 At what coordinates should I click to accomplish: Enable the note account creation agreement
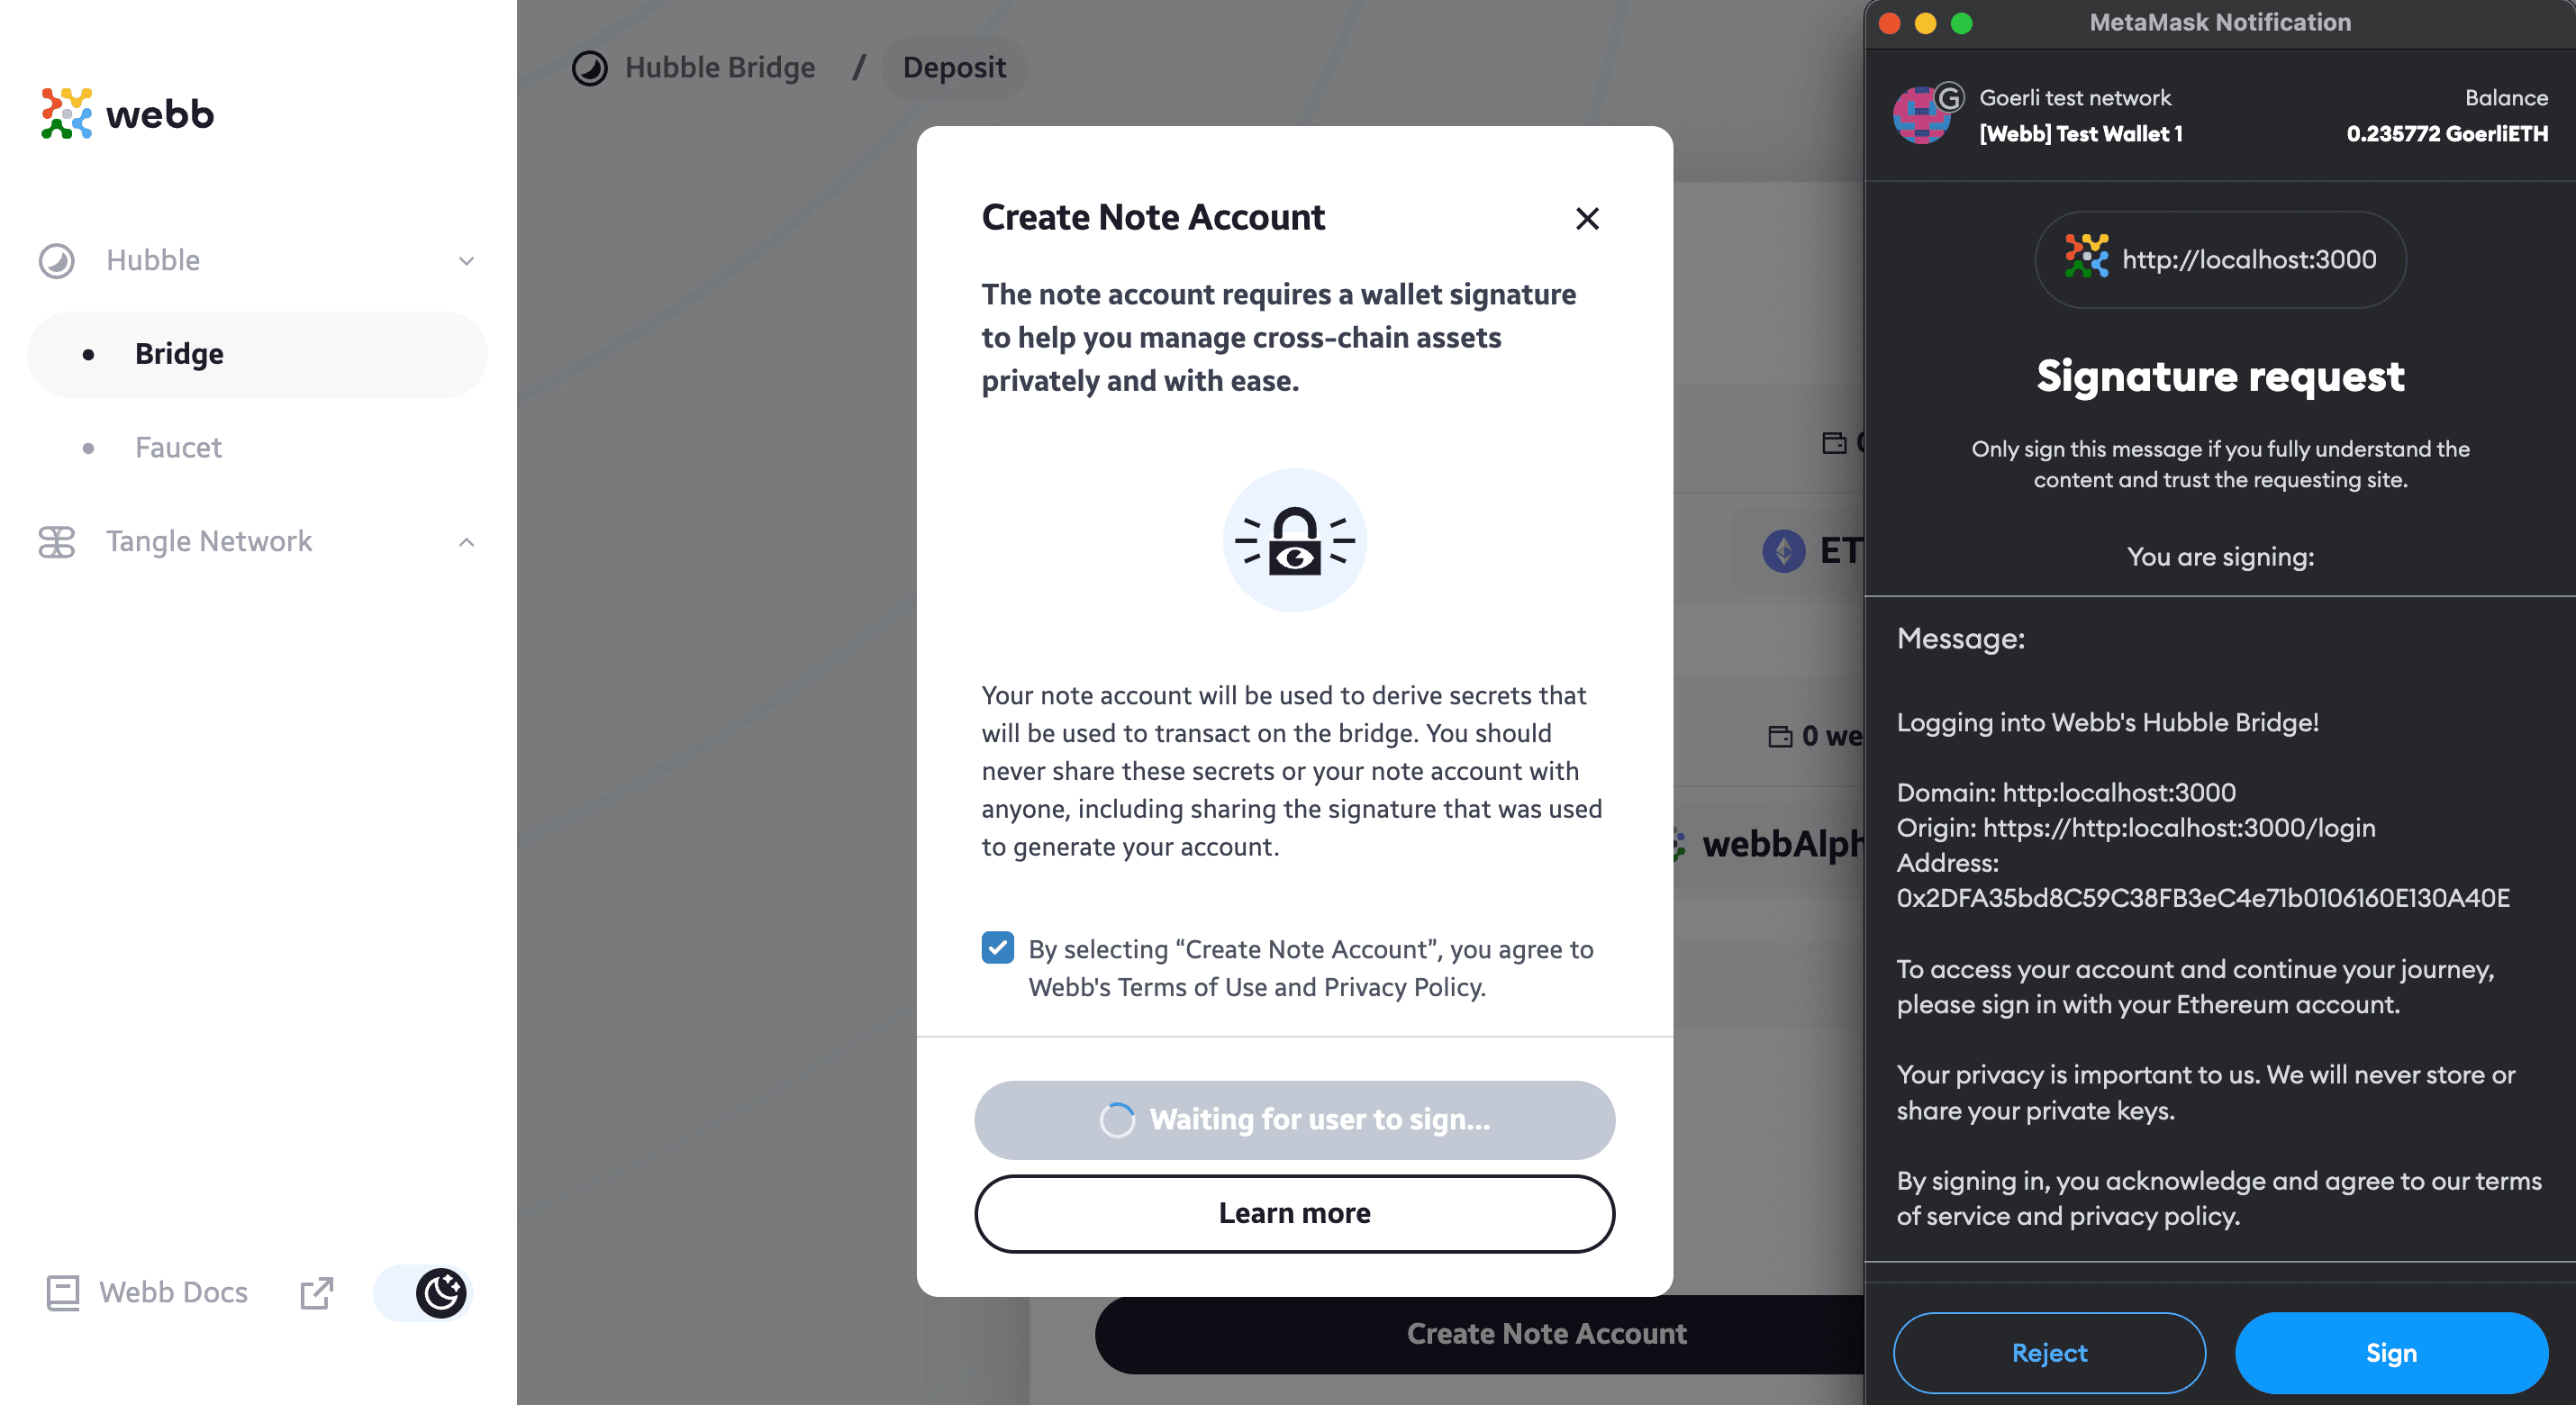pyautogui.click(x=996, y=948)
